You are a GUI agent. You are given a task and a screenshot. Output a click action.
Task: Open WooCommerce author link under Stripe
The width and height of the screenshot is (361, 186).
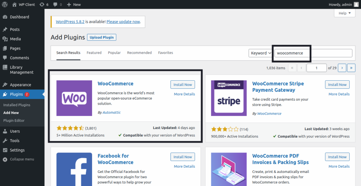269,114
